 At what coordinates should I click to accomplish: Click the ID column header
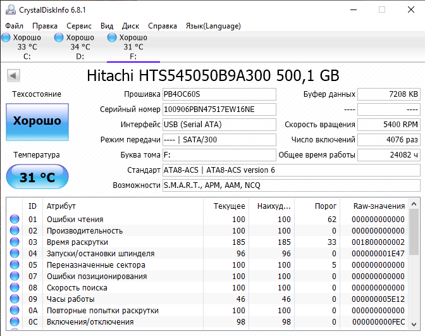pos(32,206)
